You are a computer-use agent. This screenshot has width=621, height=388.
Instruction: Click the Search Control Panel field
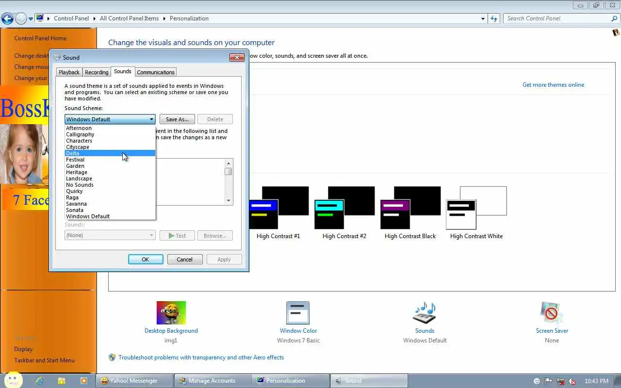557,18
